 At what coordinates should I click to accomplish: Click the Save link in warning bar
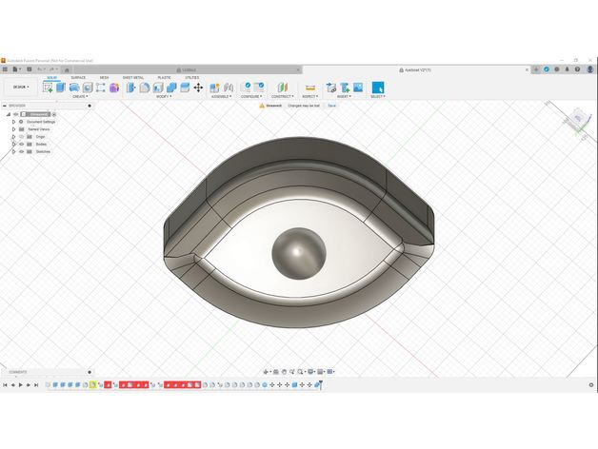(x=332, y=106)
